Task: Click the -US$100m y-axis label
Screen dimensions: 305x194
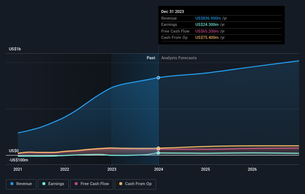Action: tap(19, 160)
